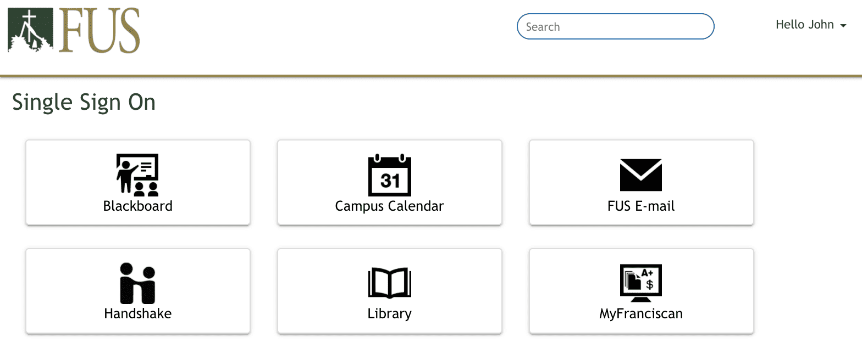Screen dimensions: 862x360
Task: Click the FUS E-mail label text
Action: point(641,206)
